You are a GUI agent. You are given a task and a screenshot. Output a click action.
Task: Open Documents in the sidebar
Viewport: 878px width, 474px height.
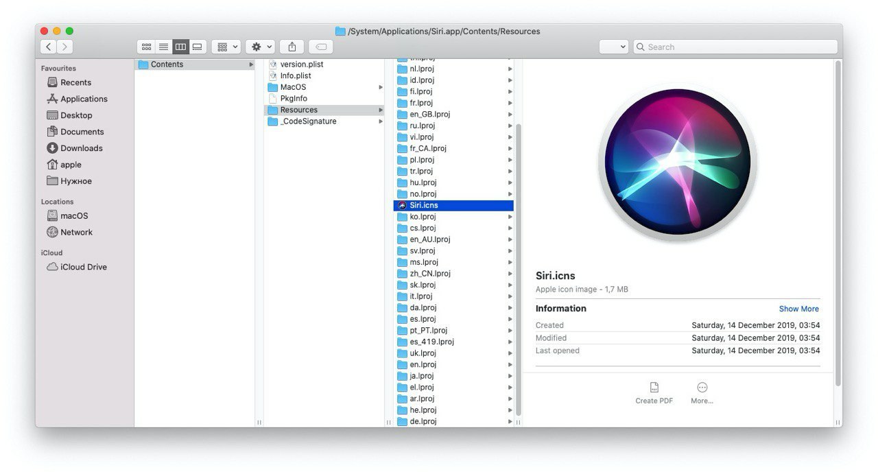75,132
